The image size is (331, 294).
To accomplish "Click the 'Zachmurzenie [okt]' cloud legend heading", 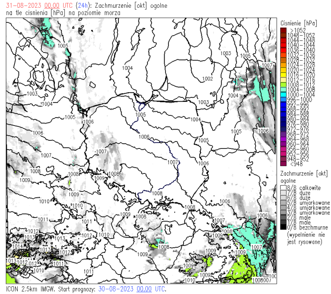I will pyautogui.click(x=304, y=173).
